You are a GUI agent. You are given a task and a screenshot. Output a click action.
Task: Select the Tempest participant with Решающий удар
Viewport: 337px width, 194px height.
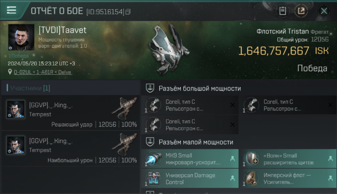click(71, 113)
